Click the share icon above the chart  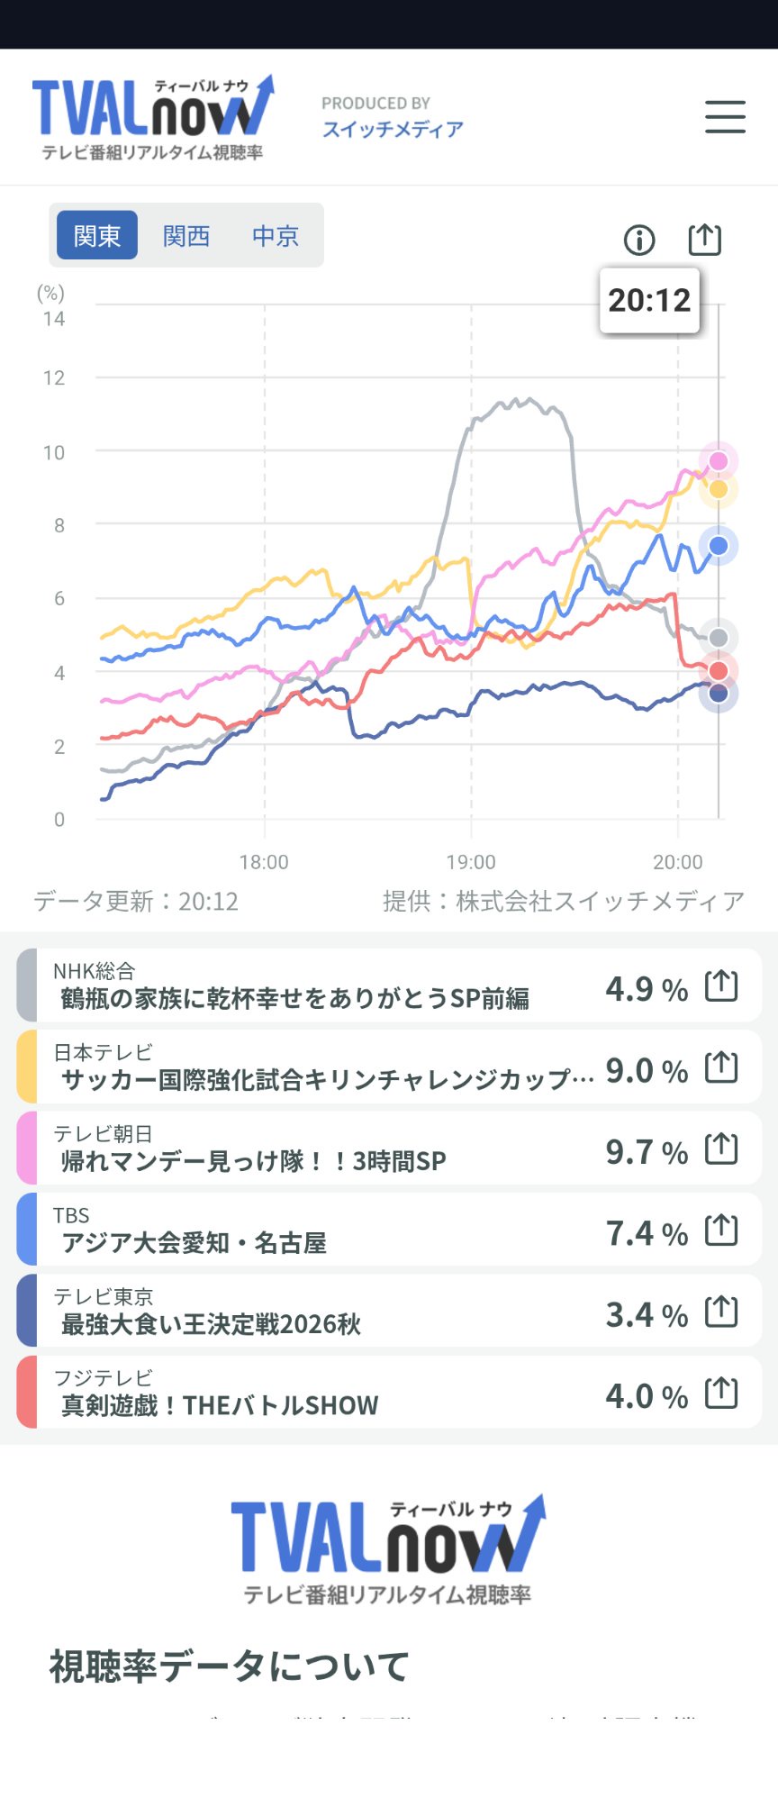pos(705,239)
